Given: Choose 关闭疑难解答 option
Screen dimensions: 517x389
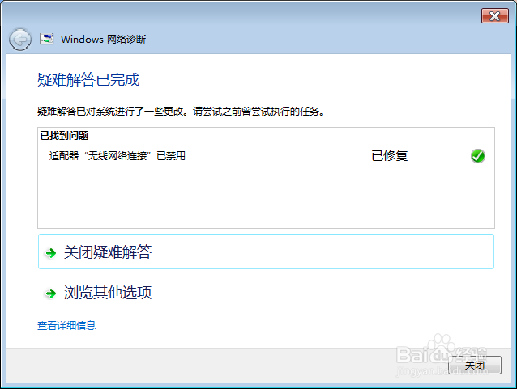Looking at the screenshot, I should (266, 252).
